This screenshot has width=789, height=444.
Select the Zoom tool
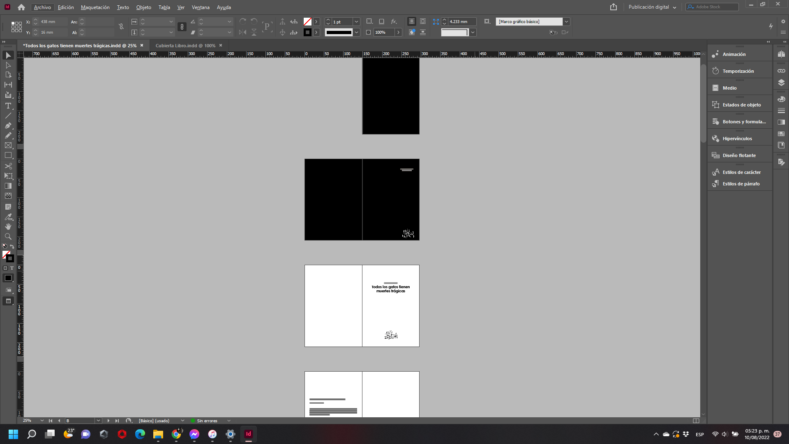8,236
